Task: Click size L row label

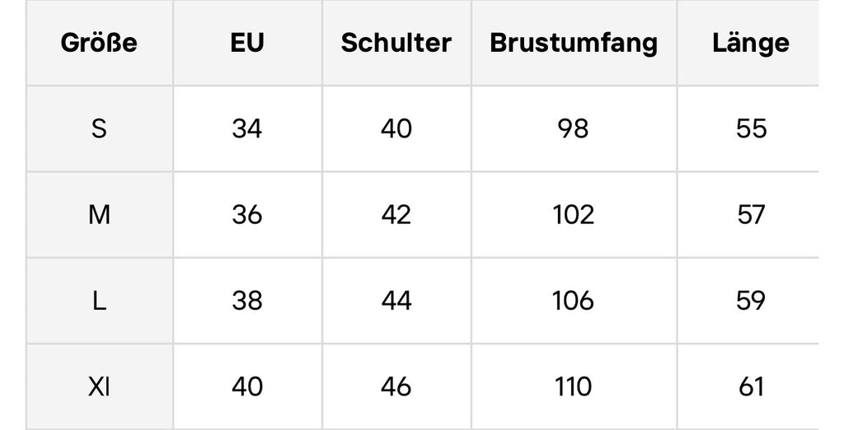Action: [x=99, y=301]
